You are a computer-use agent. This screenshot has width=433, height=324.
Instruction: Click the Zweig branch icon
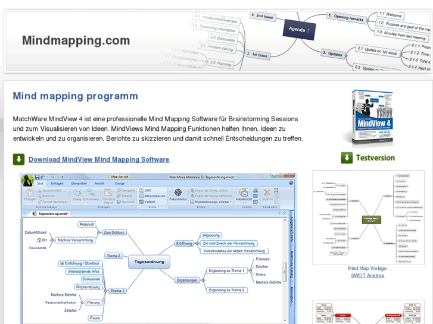point(77,193)
